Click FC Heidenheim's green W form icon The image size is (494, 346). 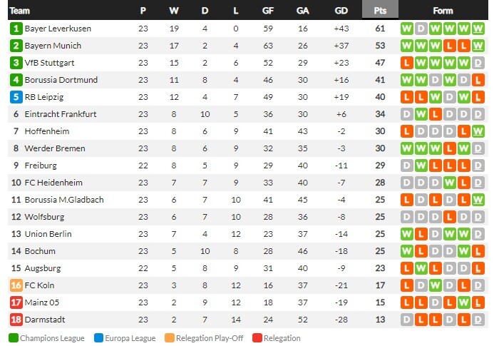point(449,183)
